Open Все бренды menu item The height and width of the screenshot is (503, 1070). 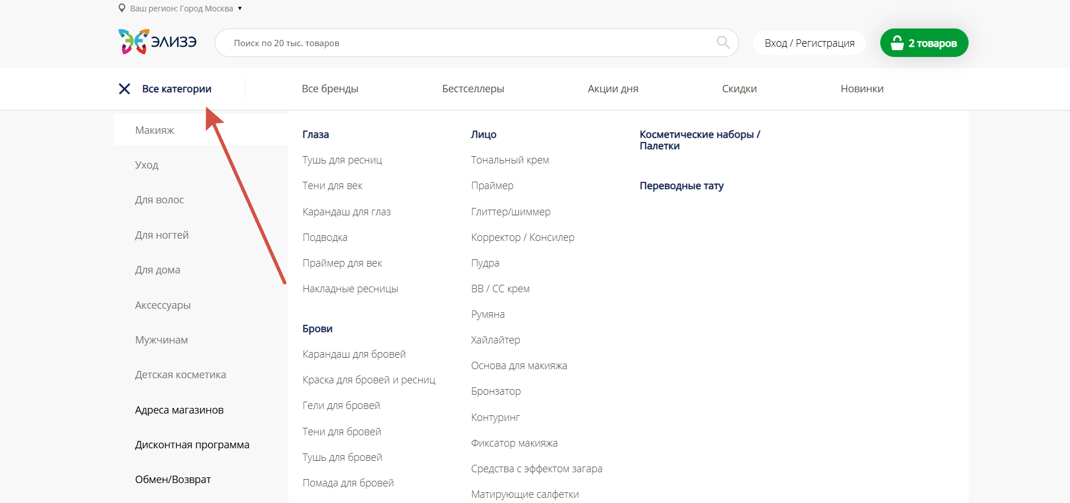click(x=330, y=89)
